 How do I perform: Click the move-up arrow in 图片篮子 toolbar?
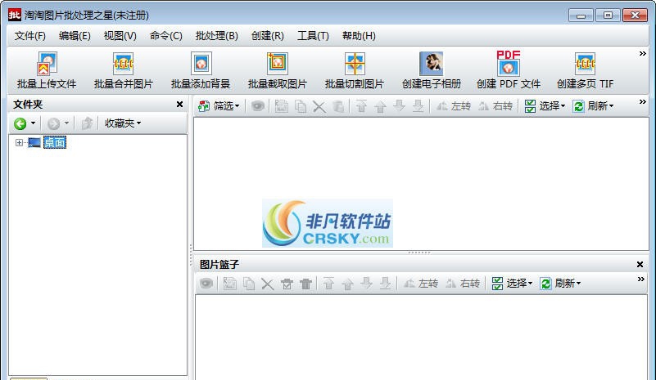click(x=347, y=284)
